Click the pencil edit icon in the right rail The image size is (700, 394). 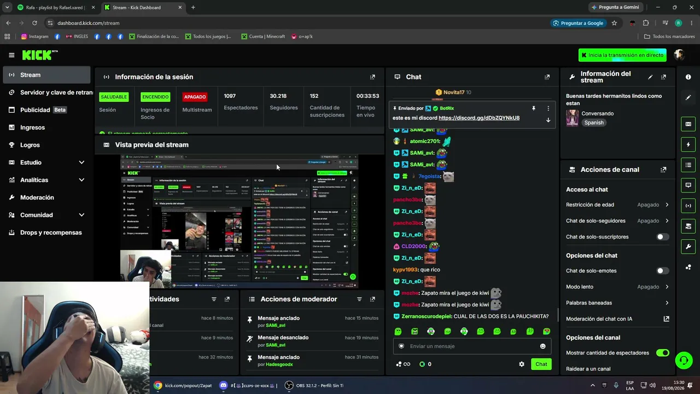tap(688, 97)
